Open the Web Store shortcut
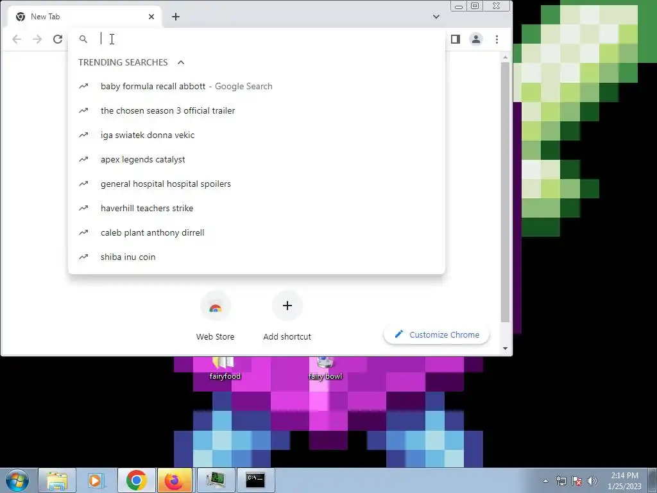Image resolution: width=657 pixels, height=493 pixels. pos(216,316)
